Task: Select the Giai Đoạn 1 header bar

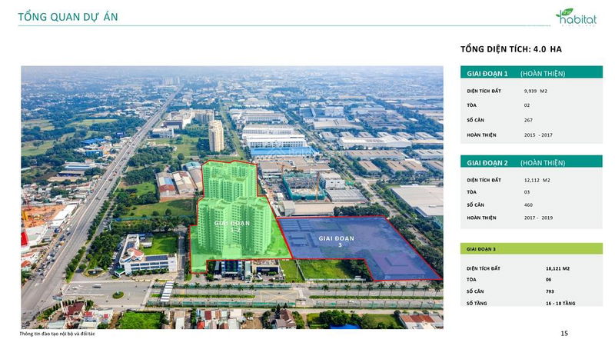Action: pyautogui.click(x=531, y=74)
